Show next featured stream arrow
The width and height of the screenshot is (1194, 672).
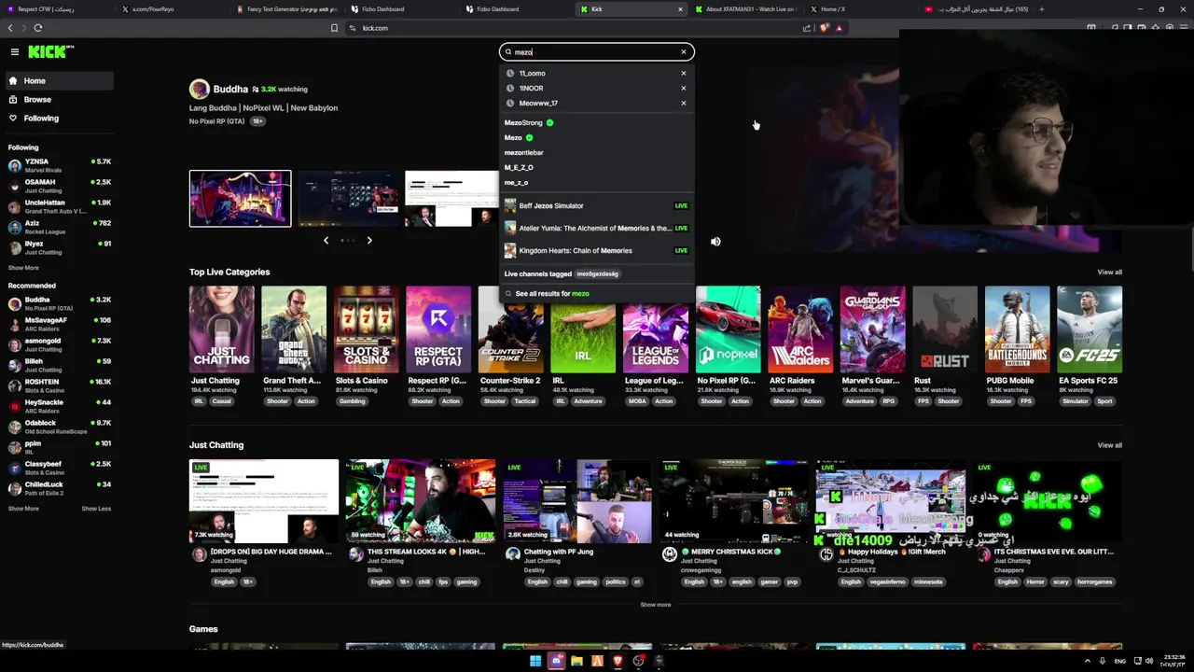click(x=369, y=241)
